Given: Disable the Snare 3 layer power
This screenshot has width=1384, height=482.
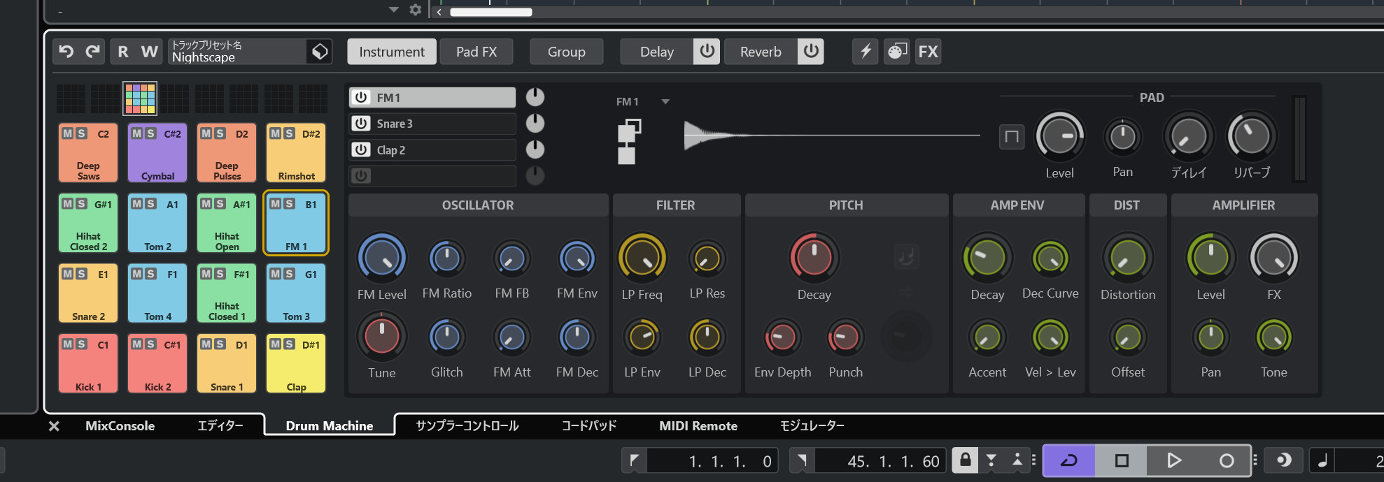Looking at the screenshot, I should tap(361, 124).
